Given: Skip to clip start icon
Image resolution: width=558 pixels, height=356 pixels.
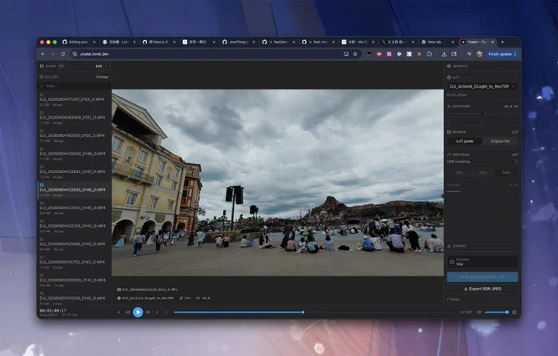Looking at the screenshot, I should coord(128,313).
